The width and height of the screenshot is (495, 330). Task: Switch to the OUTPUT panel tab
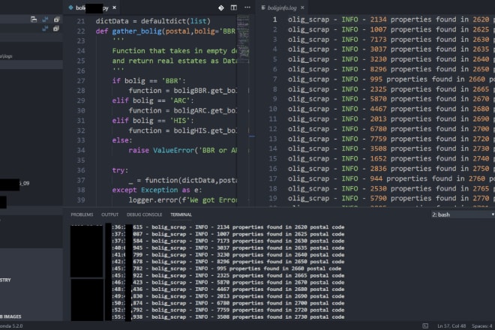tap(109, 214)
